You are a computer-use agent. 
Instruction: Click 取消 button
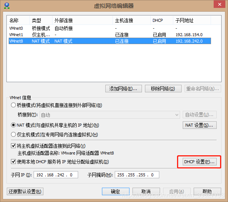point(146,191)
